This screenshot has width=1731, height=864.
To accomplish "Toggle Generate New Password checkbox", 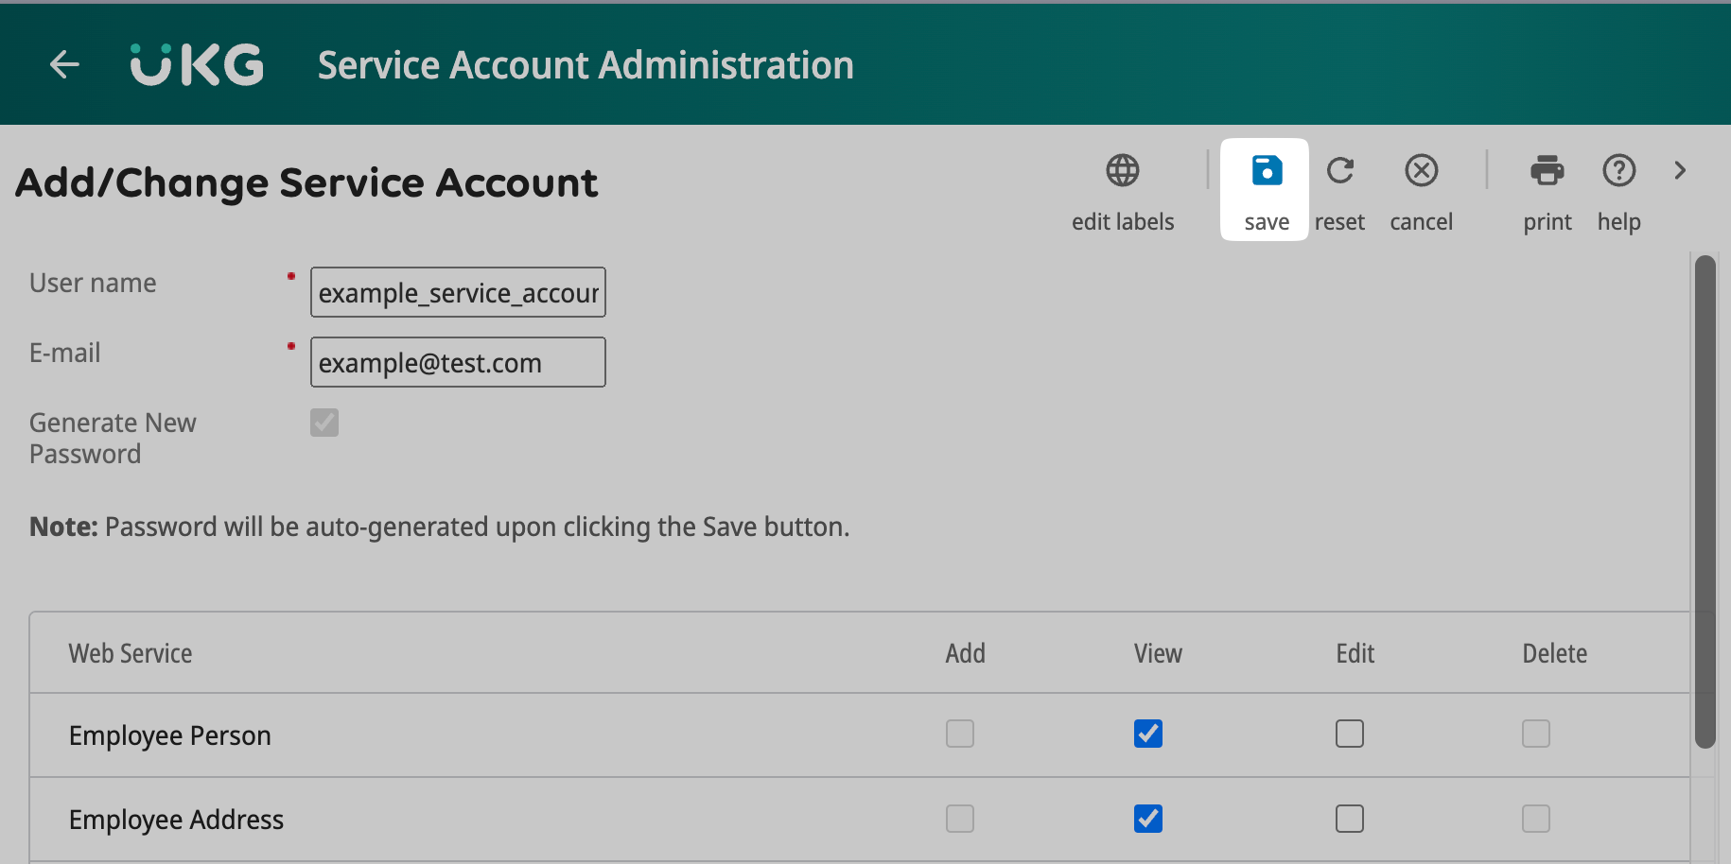I will 324,423.
